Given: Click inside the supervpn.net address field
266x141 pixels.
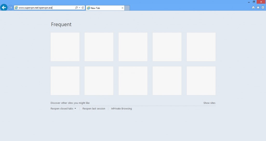Looking at the screenshot, I should click(x=44, y=8).
